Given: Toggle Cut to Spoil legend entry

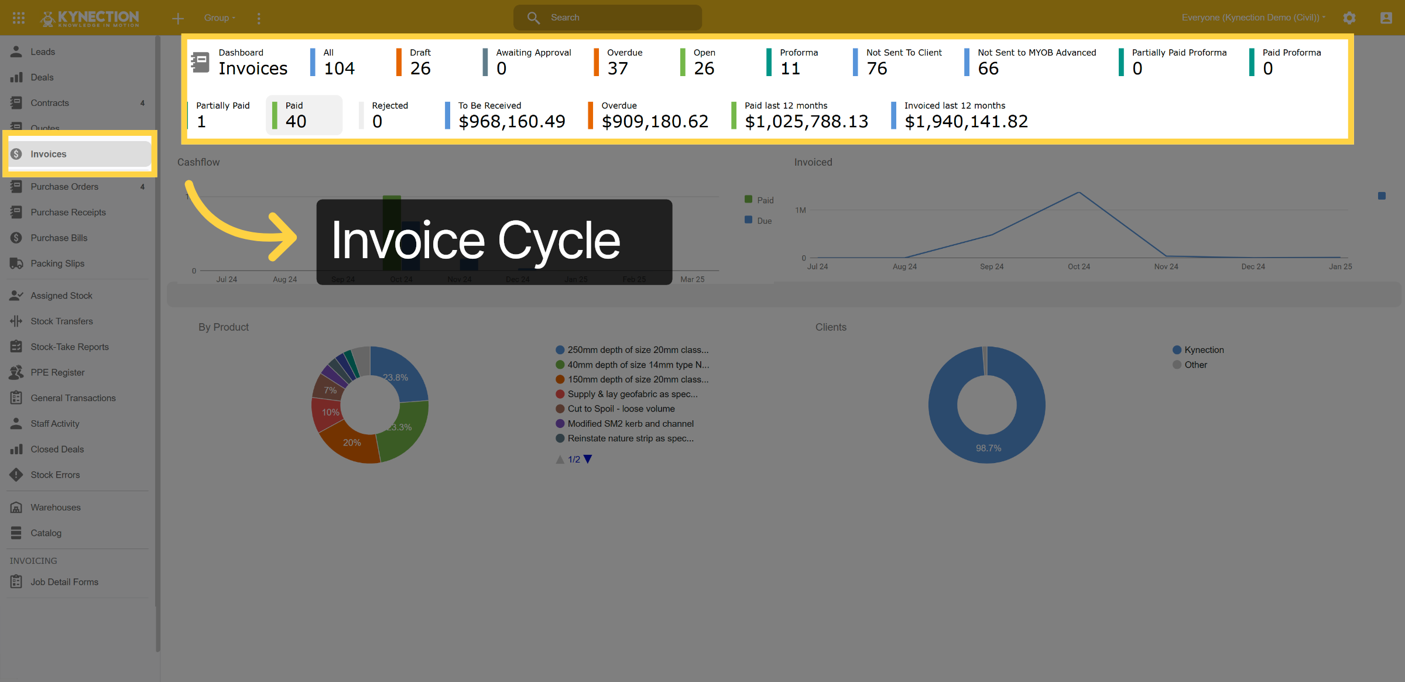Looking at the screenshot, I should point(615,409).
